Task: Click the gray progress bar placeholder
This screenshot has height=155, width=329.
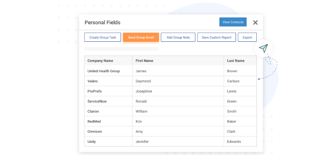Action: tap(121, 49)
